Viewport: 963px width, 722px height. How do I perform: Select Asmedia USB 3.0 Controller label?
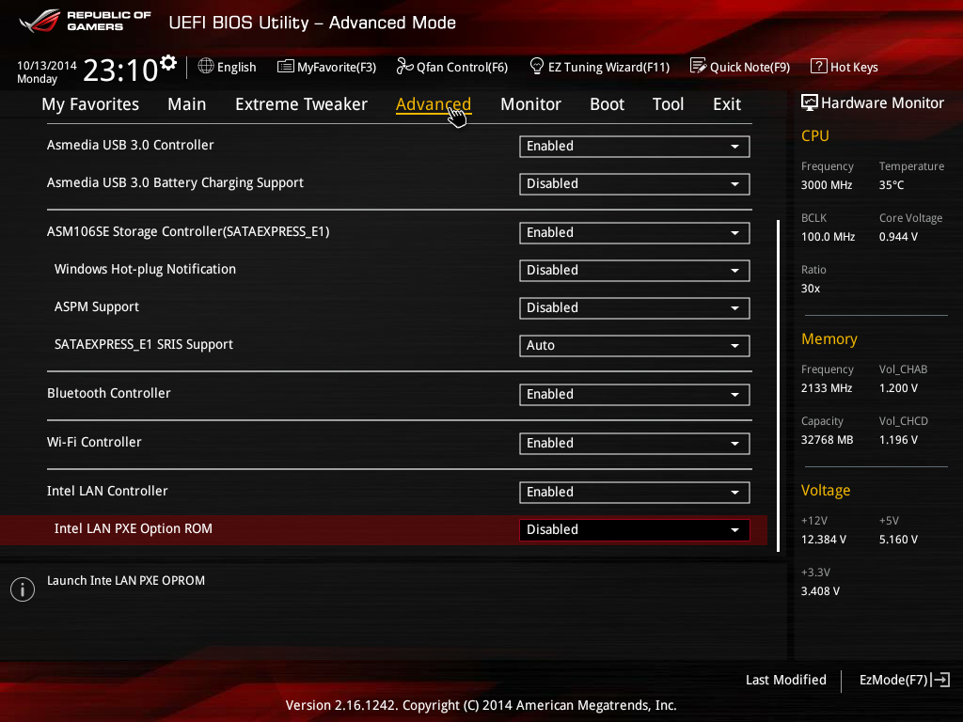pyautogui.click(x=130, y=145)
